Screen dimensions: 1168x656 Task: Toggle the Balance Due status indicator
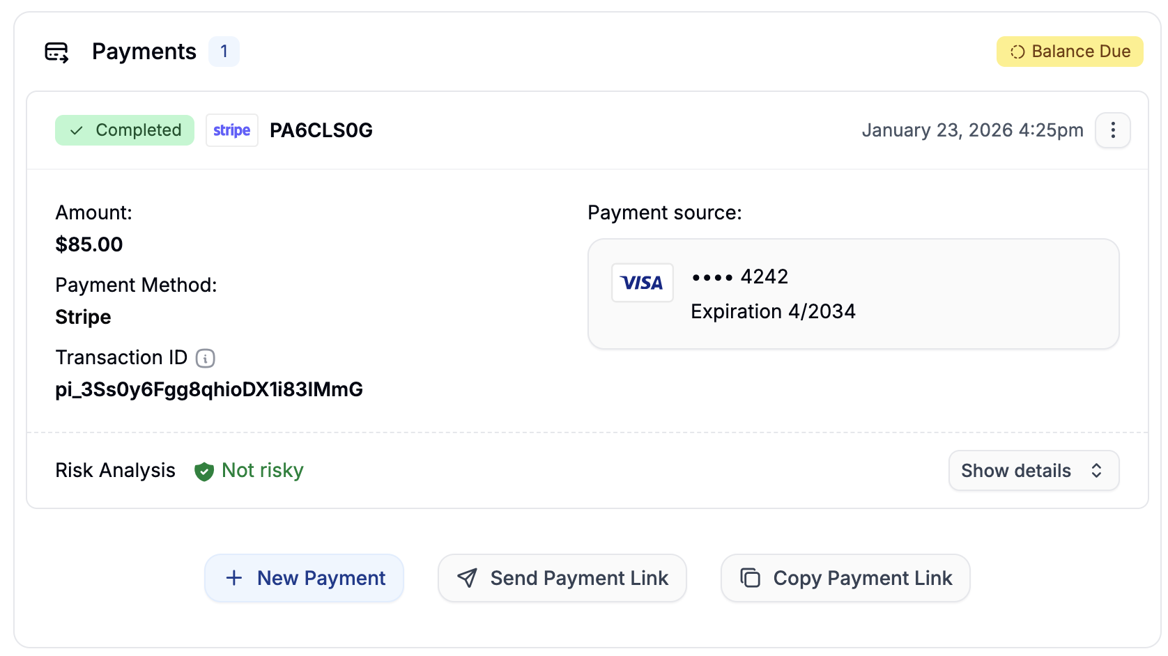point(1069,51)
